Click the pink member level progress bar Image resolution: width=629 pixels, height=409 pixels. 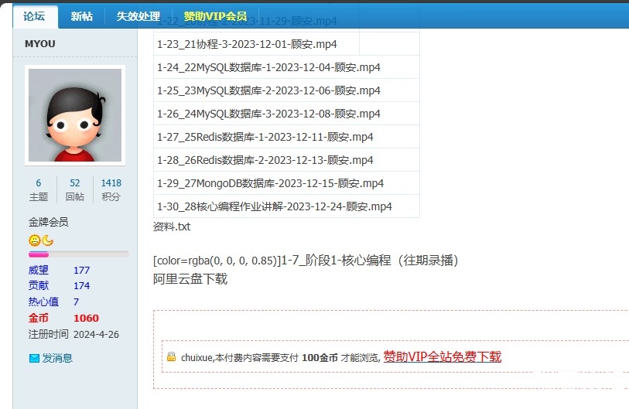(x=77, y=254)
